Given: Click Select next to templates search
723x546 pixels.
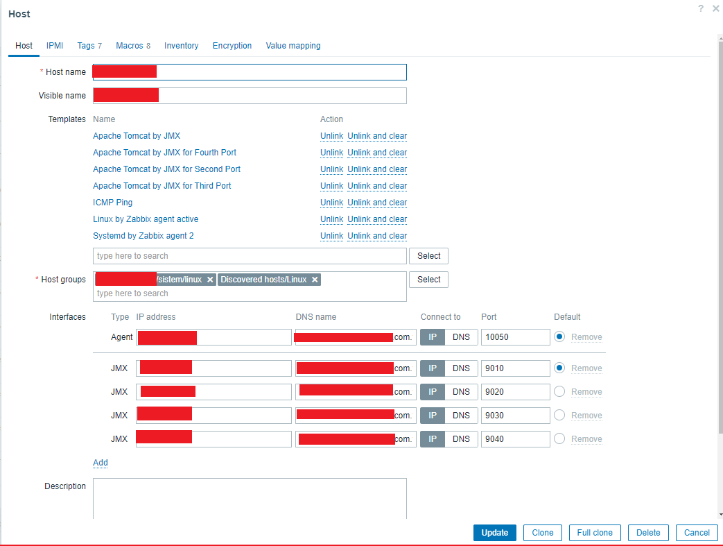Looking at the screenshot, I should coord(428,256).
